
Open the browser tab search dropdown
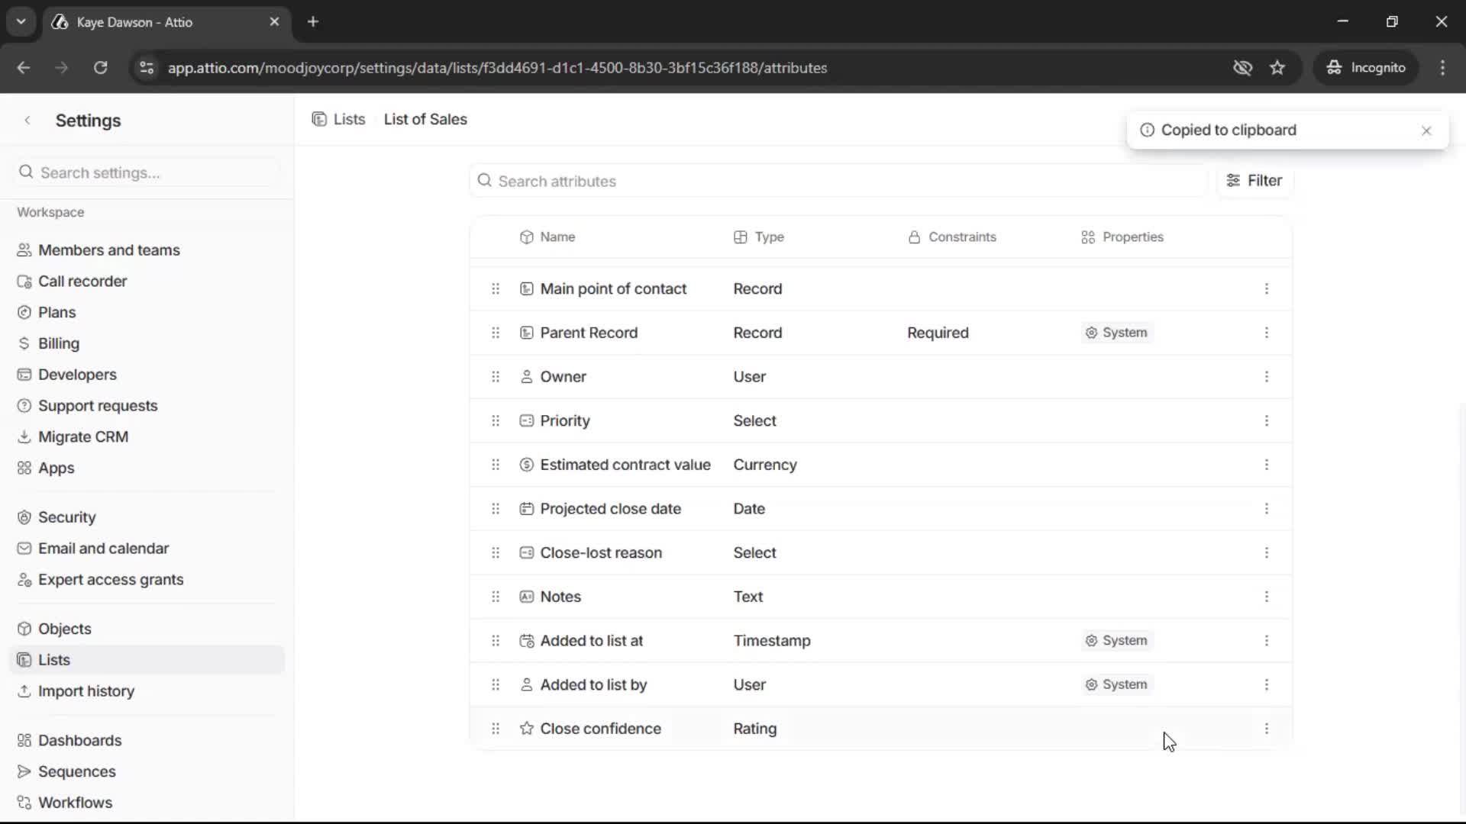(21, 21)
